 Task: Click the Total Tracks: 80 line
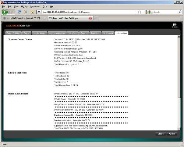point(61,73)
